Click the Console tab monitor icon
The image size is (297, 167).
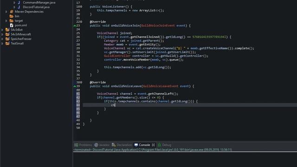click(136, 145)
